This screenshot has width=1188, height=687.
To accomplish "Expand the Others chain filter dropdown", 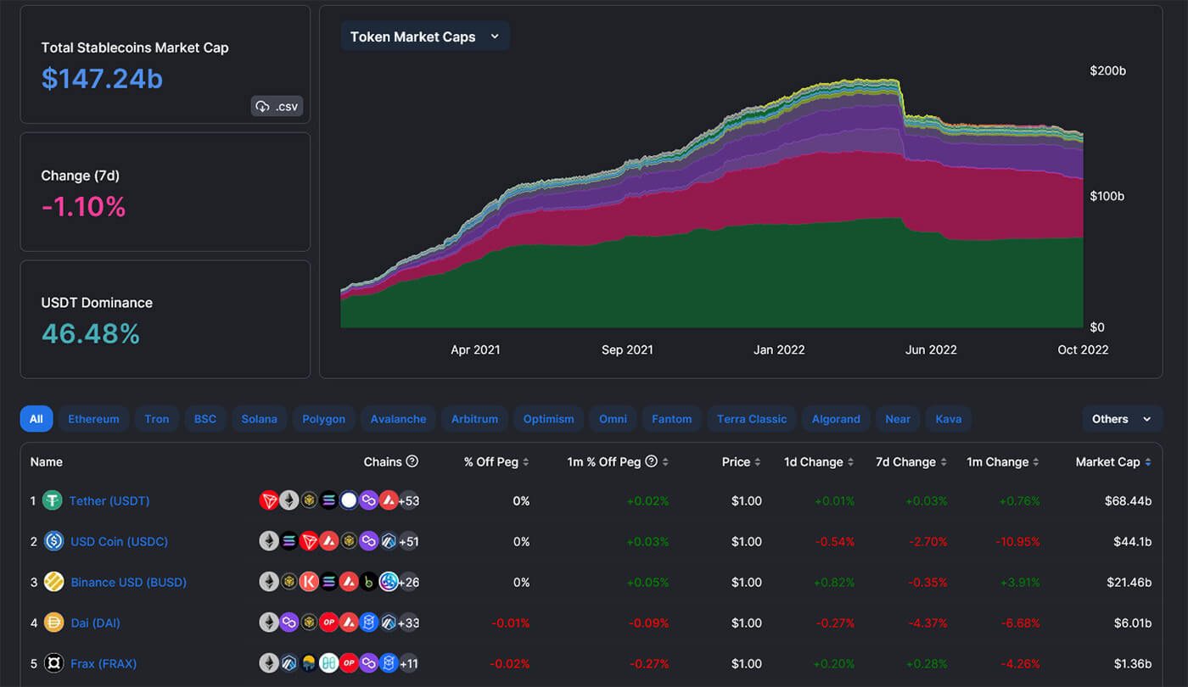I will click(1122, 419).
